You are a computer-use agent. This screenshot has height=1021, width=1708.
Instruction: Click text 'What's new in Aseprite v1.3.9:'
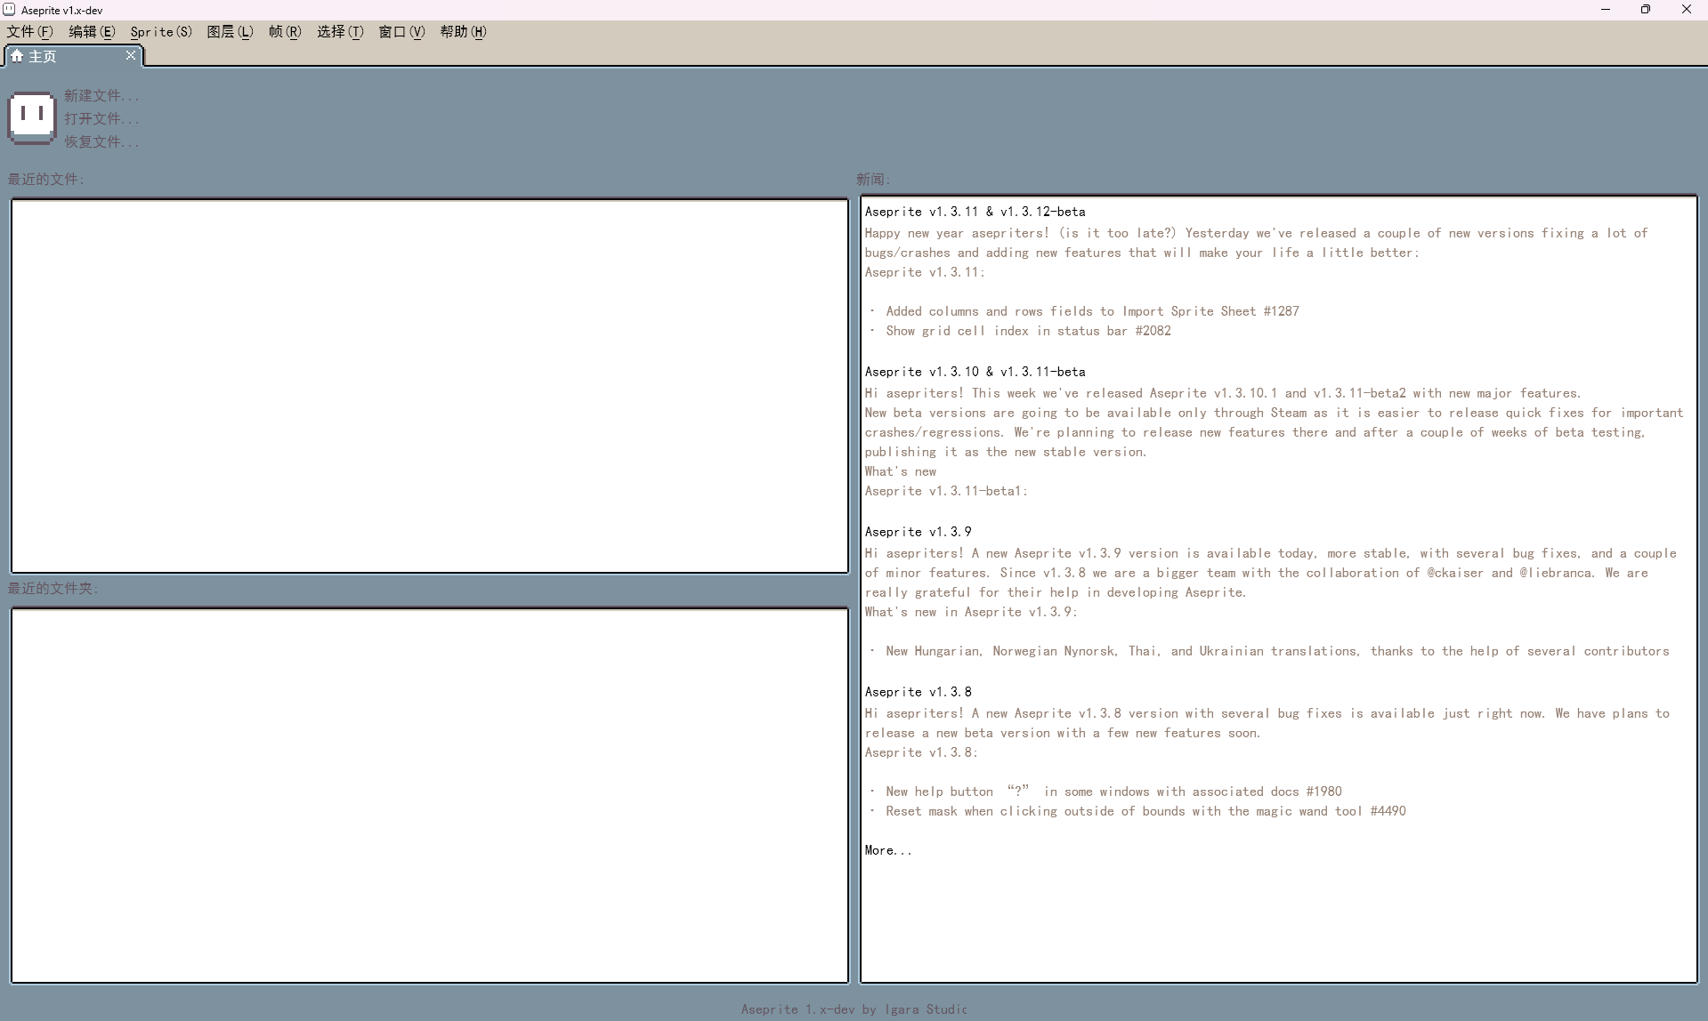pos(971,612)
